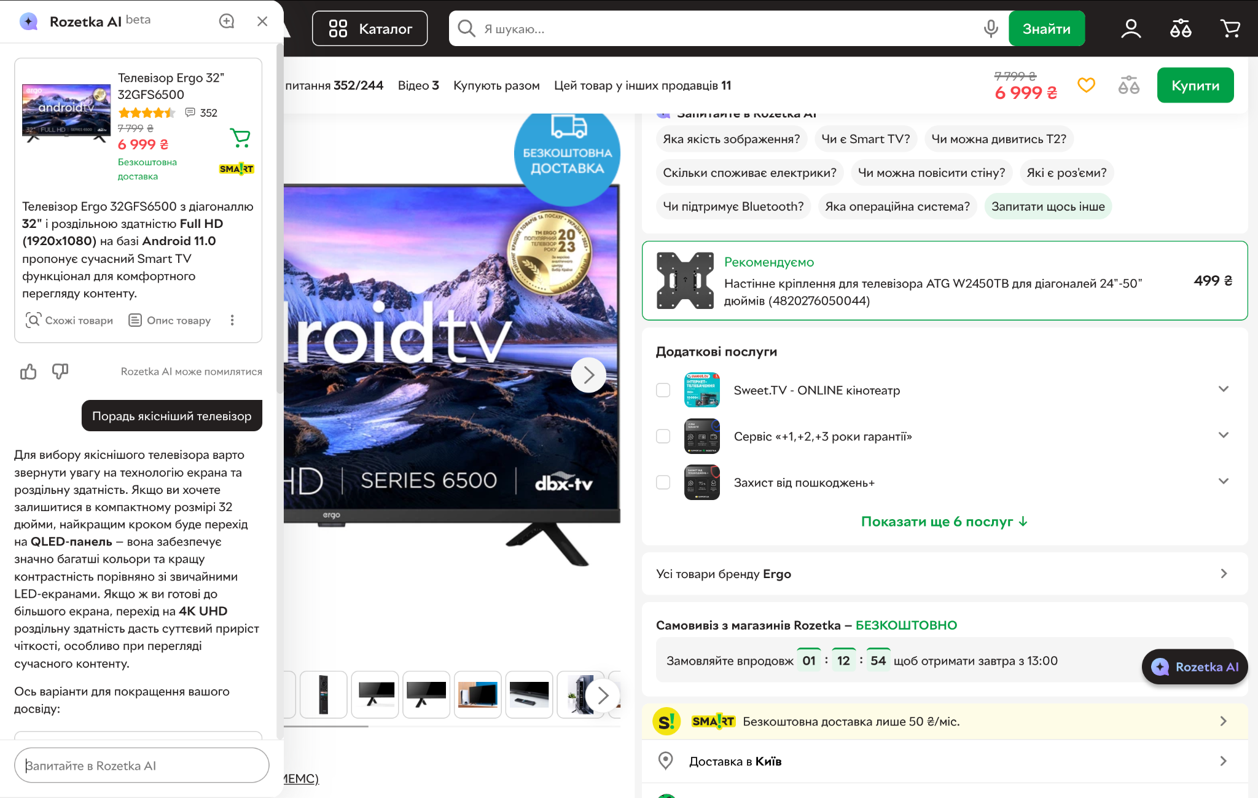1258x798 pixels.
Task: Open the comparison scales icon in header
Action: 1181,28
